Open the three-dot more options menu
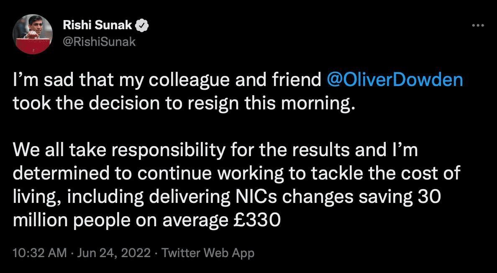The image size is (497, 273). point(478,25)
